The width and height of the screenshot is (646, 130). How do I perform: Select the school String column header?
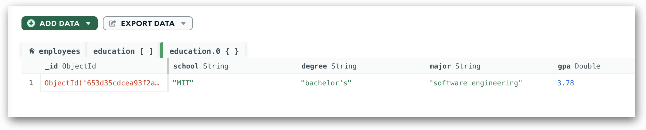pyautogui.click(x=233, y=66)
